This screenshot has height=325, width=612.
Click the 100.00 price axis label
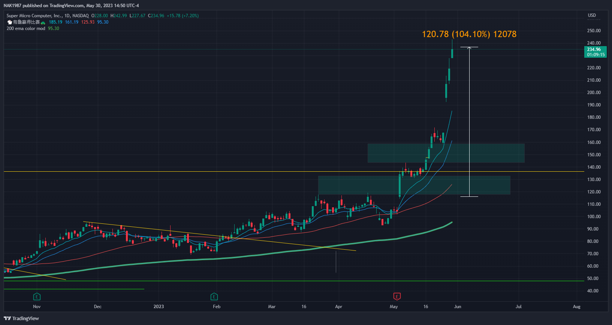[x=594, y=217]
